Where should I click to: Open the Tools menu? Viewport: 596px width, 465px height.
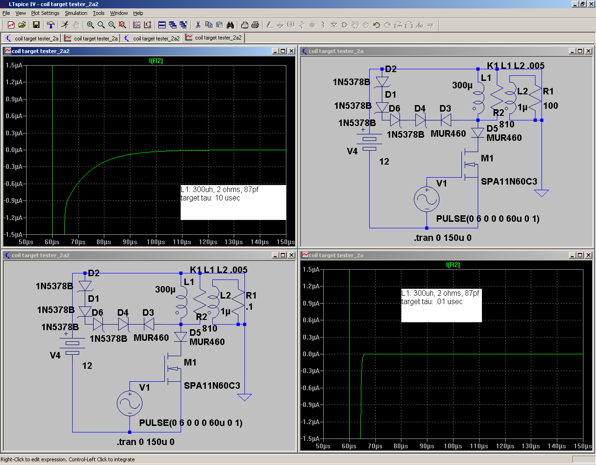tap(98, 13)
